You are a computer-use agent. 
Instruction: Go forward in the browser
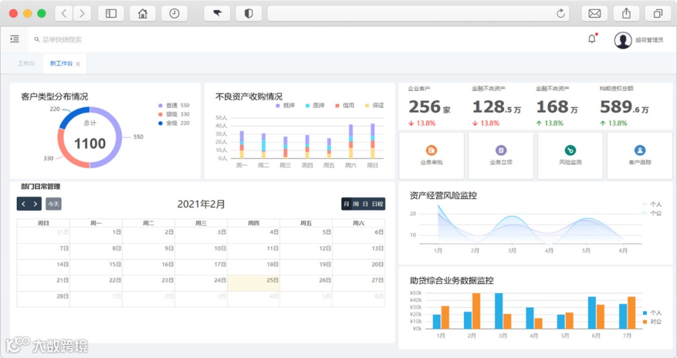pyautogui.click(x=82, y=13)
